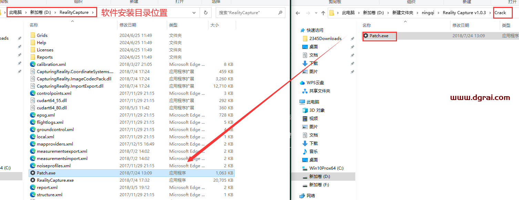This screenshot has width=519, height=200.
Task: Select CapturingReality.ImportExport.dll file
Action: pyautogui.click(x=70, y=86)
